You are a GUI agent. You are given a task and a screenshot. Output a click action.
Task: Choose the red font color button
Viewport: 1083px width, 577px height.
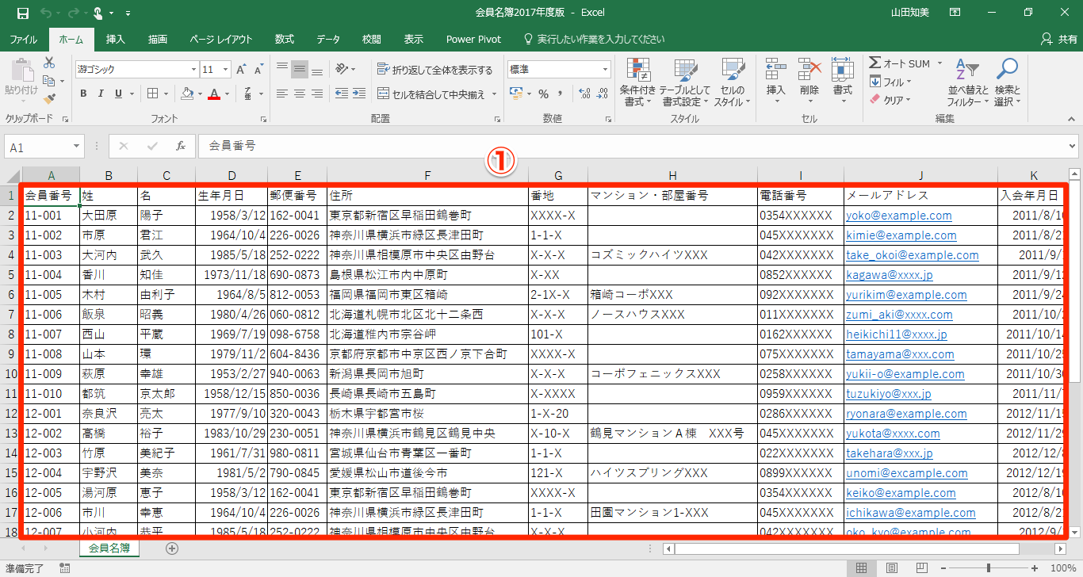pos(213,94)
